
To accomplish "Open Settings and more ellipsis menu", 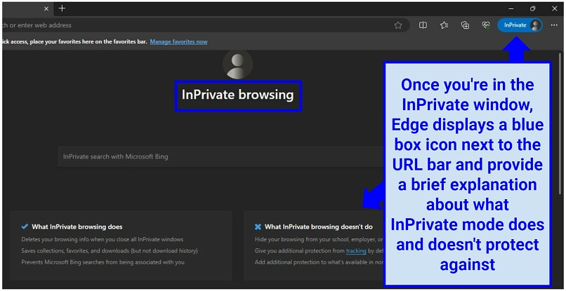I will point(554,25).
